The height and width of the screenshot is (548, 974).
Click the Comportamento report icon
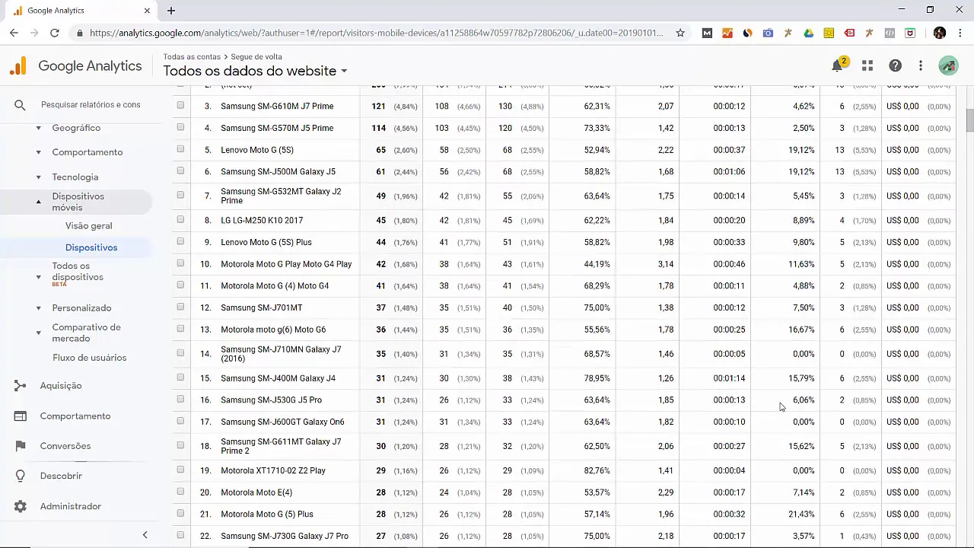point(21,416)
